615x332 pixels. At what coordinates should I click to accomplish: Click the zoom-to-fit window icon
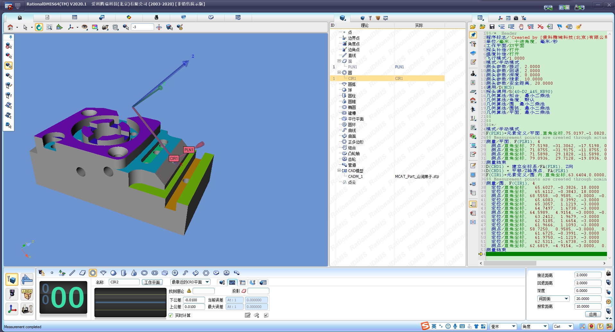(x=49, y=27)
